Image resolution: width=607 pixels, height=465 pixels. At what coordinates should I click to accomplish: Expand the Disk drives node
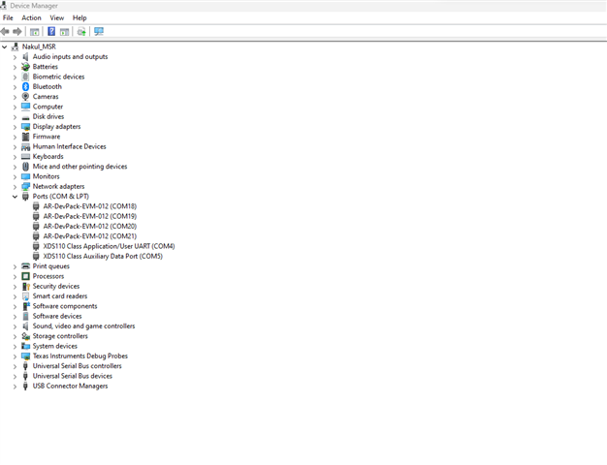pos(15,117)
